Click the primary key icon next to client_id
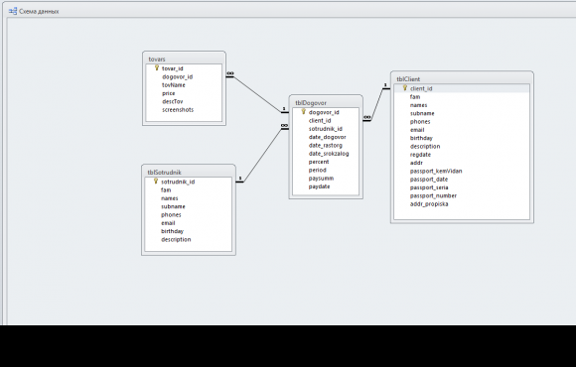The height and width of the screenshot is (367, 576). point(405,88)
